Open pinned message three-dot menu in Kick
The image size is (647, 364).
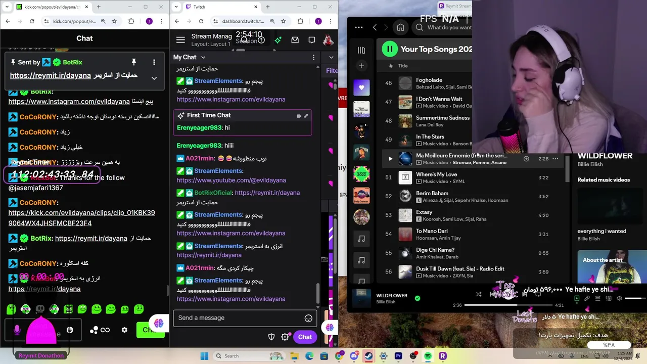coord(154,62)
